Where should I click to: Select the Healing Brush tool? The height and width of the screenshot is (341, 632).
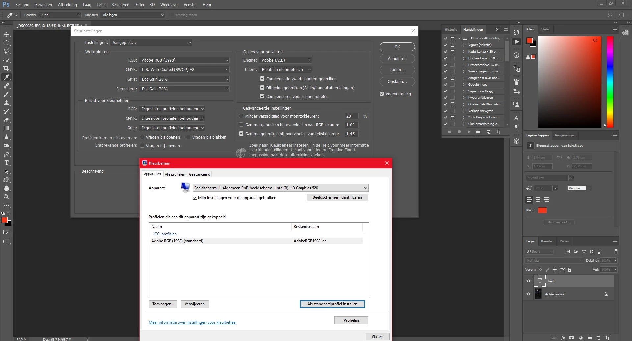[x=6, y=86]
